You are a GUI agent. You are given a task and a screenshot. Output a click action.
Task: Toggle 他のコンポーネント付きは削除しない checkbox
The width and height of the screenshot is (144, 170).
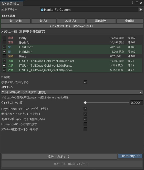click(x=85, y=119)
